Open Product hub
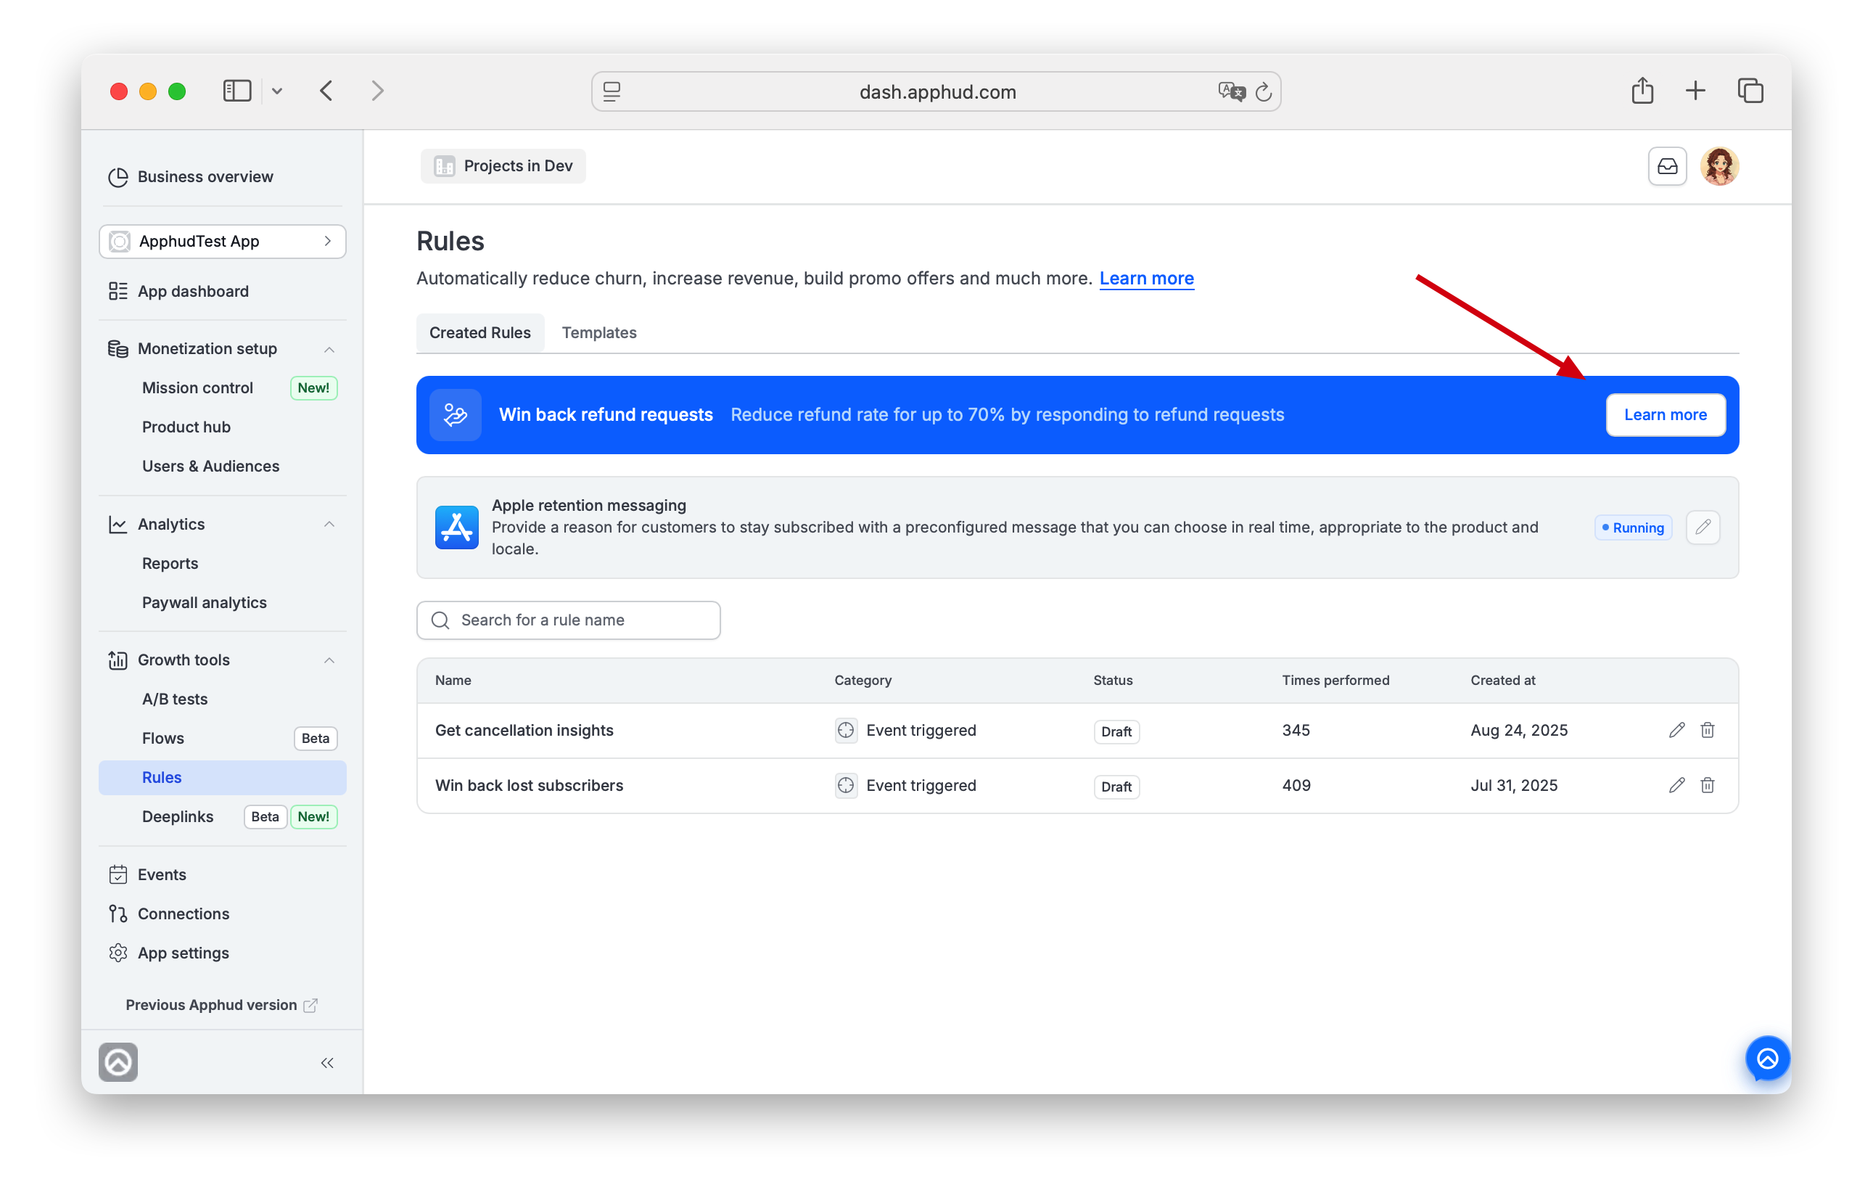Image resolution: width=1873 pixels, height=1203 pixels. pos(186,427)
